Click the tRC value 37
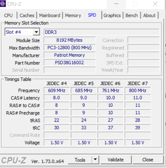Image resolution: width=166 pixels, height=168 pixels. [x=110, y=128]
